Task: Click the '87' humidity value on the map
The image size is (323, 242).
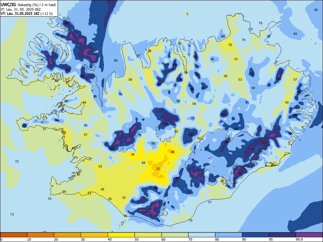Action: 139,56
